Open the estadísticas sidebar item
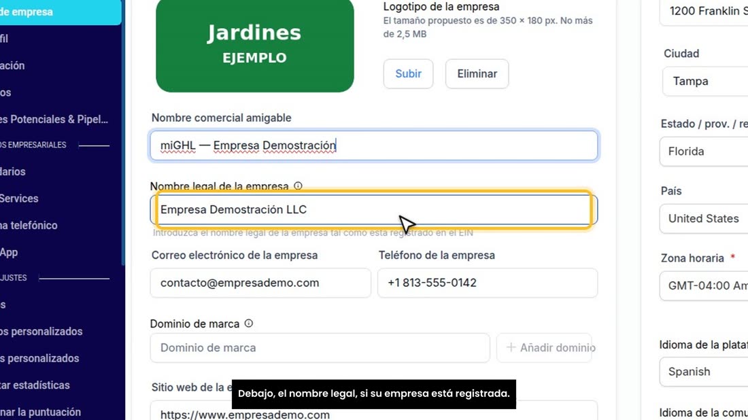 (x=35, y=385)
